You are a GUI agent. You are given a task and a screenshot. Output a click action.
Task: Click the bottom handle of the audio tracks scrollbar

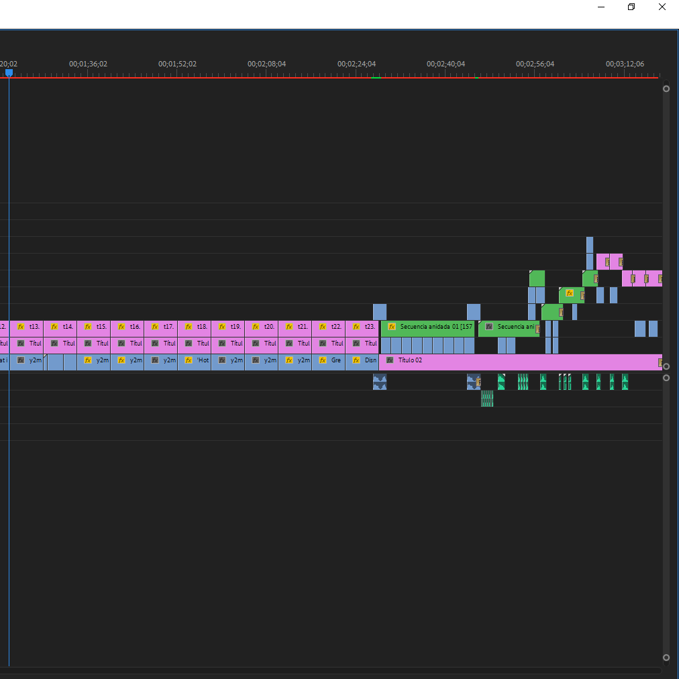(x=666, y=658)
